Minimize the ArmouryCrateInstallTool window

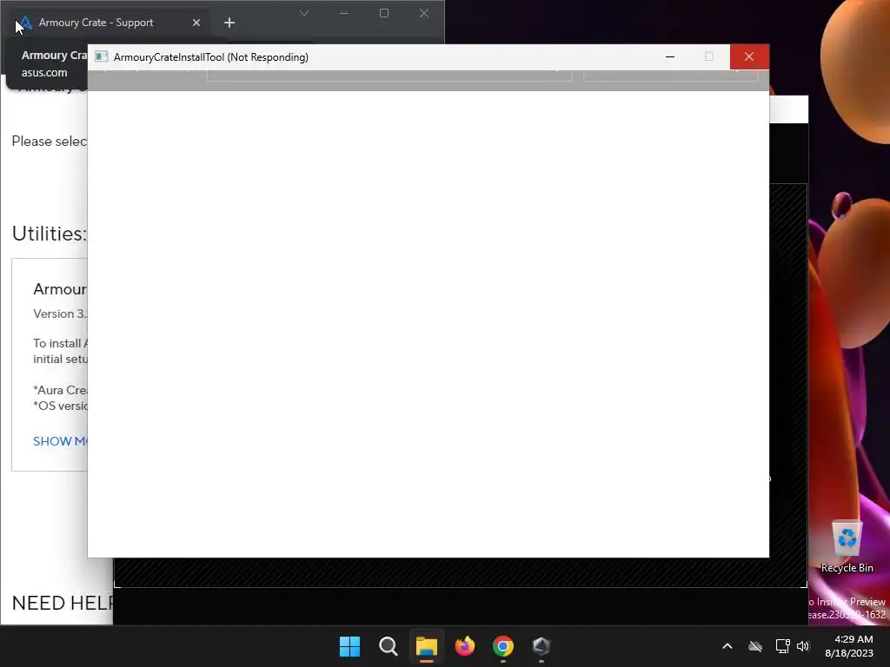pos(670,56)
